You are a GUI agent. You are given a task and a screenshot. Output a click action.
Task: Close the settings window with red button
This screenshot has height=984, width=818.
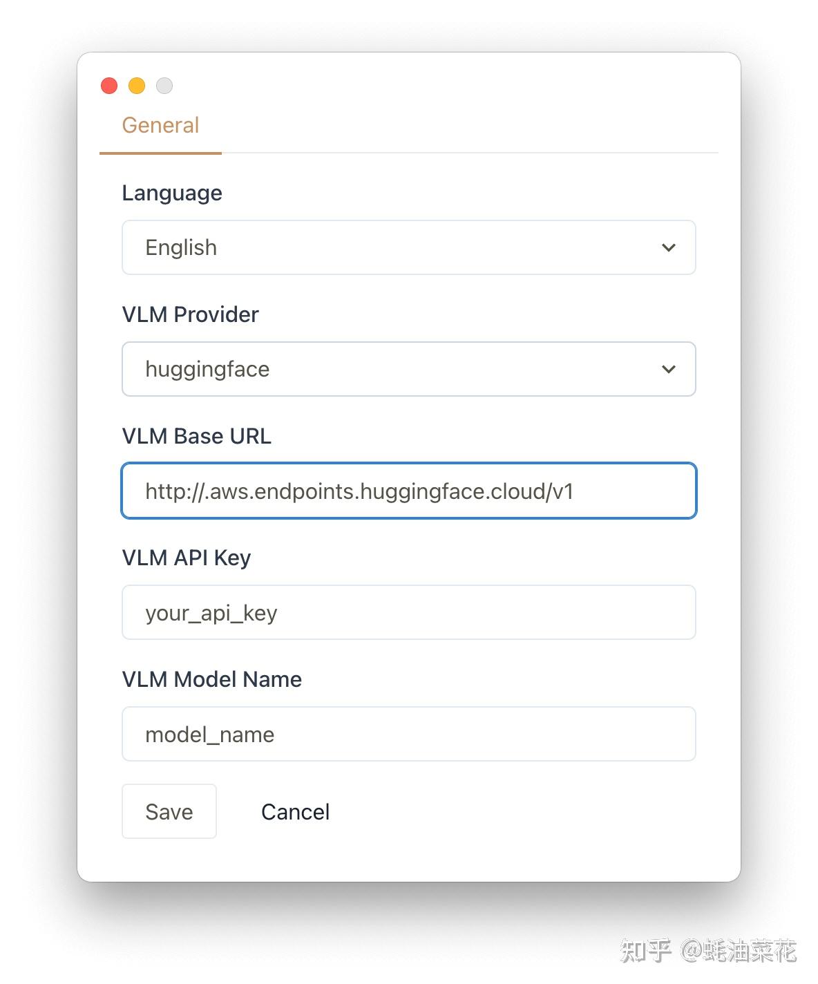[x=109, y=86]
